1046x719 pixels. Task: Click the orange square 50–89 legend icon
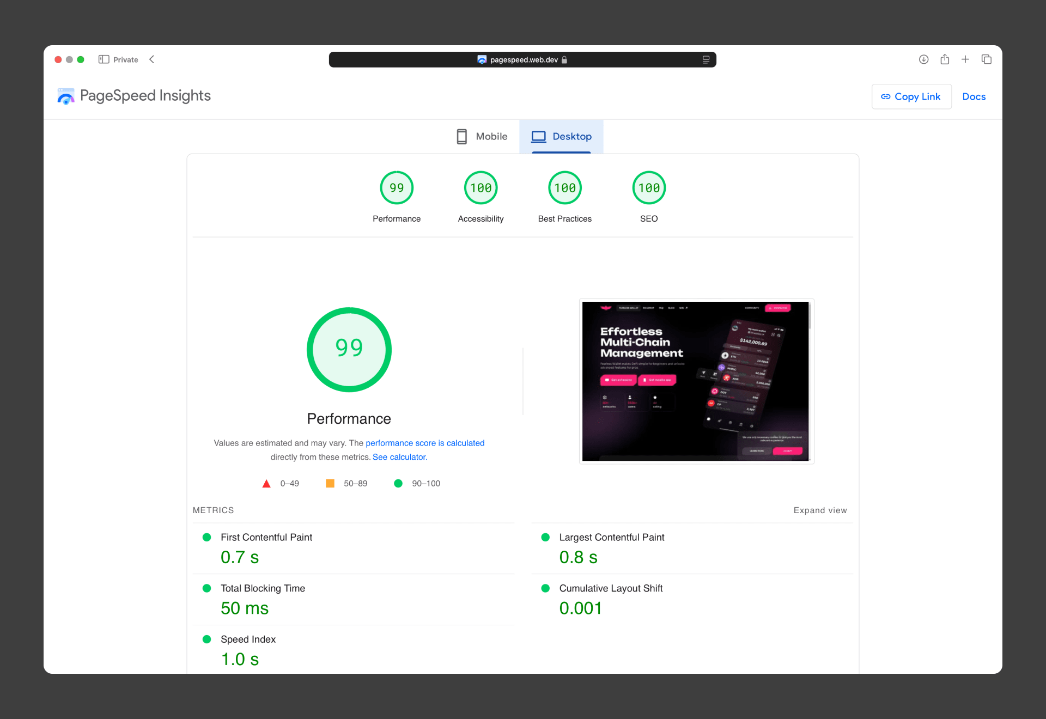click(x=330, y=483)
